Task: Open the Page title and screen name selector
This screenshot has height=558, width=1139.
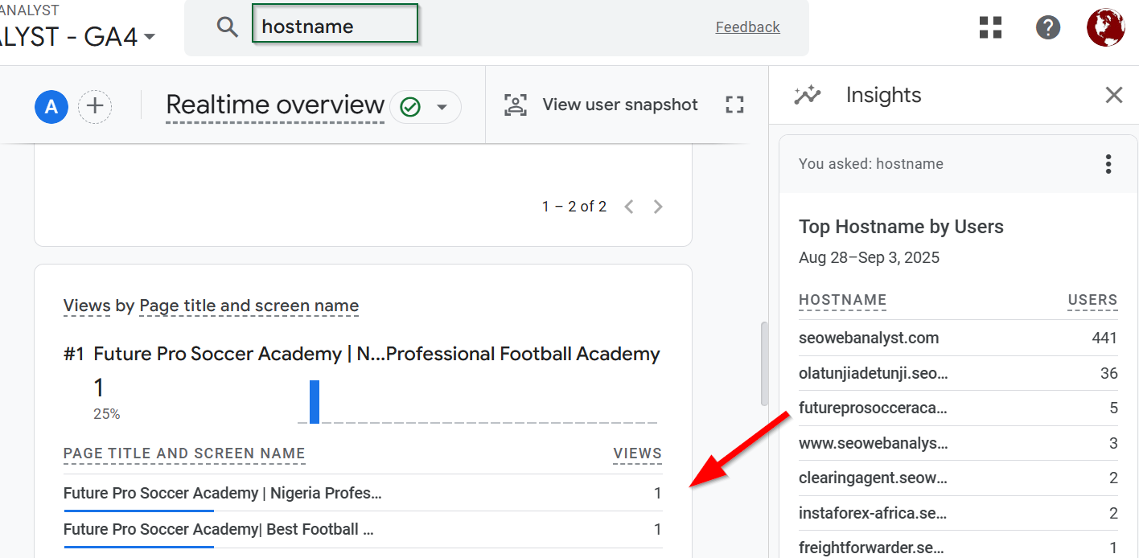Action: click(x=249, y=306)
